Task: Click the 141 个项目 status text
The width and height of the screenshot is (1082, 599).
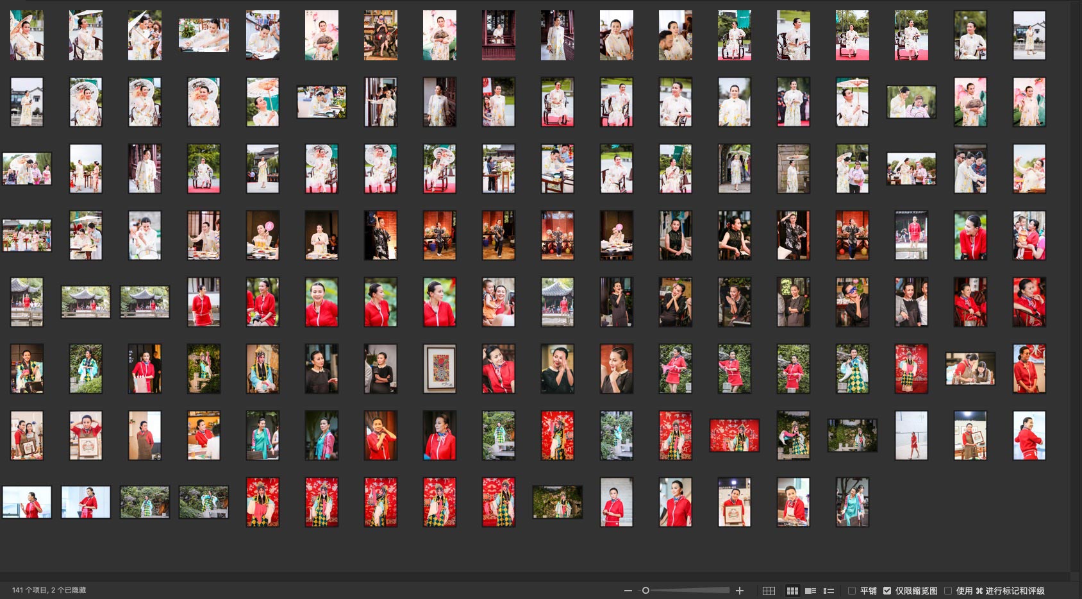Action: click(x=49, y=590)
